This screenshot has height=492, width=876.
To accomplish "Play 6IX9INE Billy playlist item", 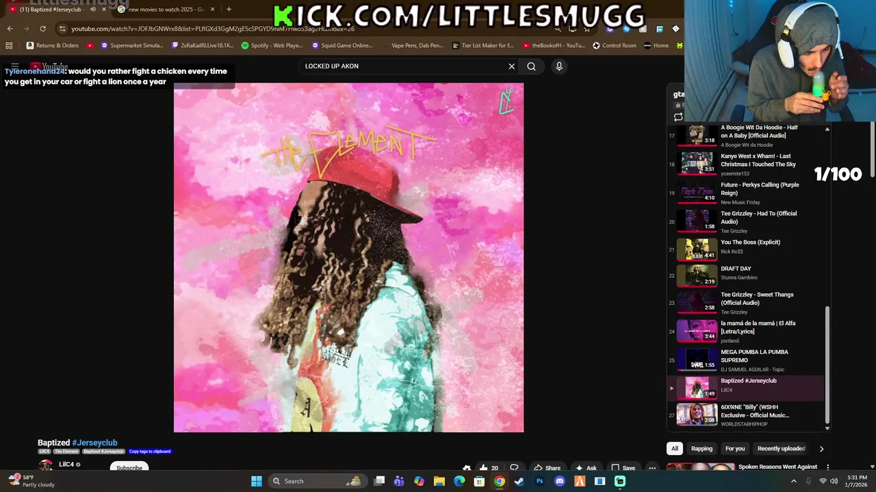I will (746, 415).
